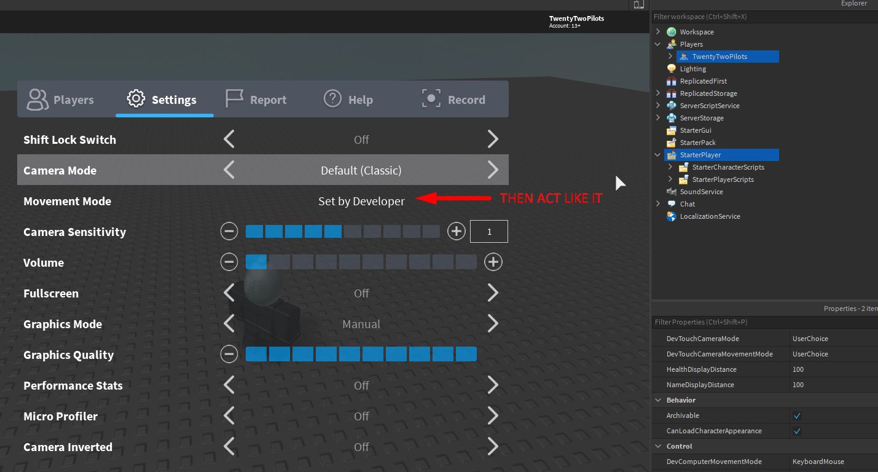
Task: Click the Chat bubble icon
Action: 672,204
